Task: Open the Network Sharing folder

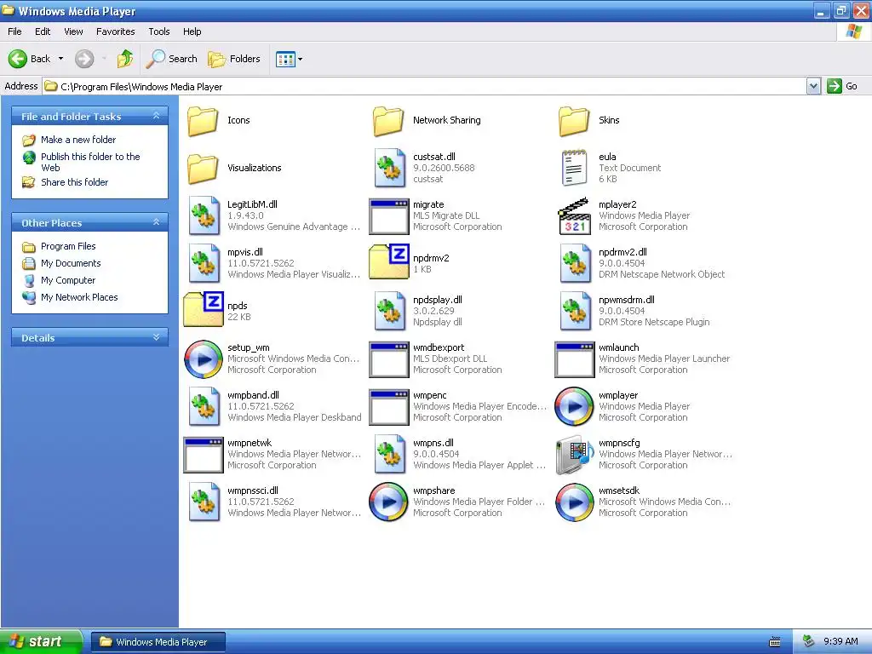Action: [x=388, y=121]
